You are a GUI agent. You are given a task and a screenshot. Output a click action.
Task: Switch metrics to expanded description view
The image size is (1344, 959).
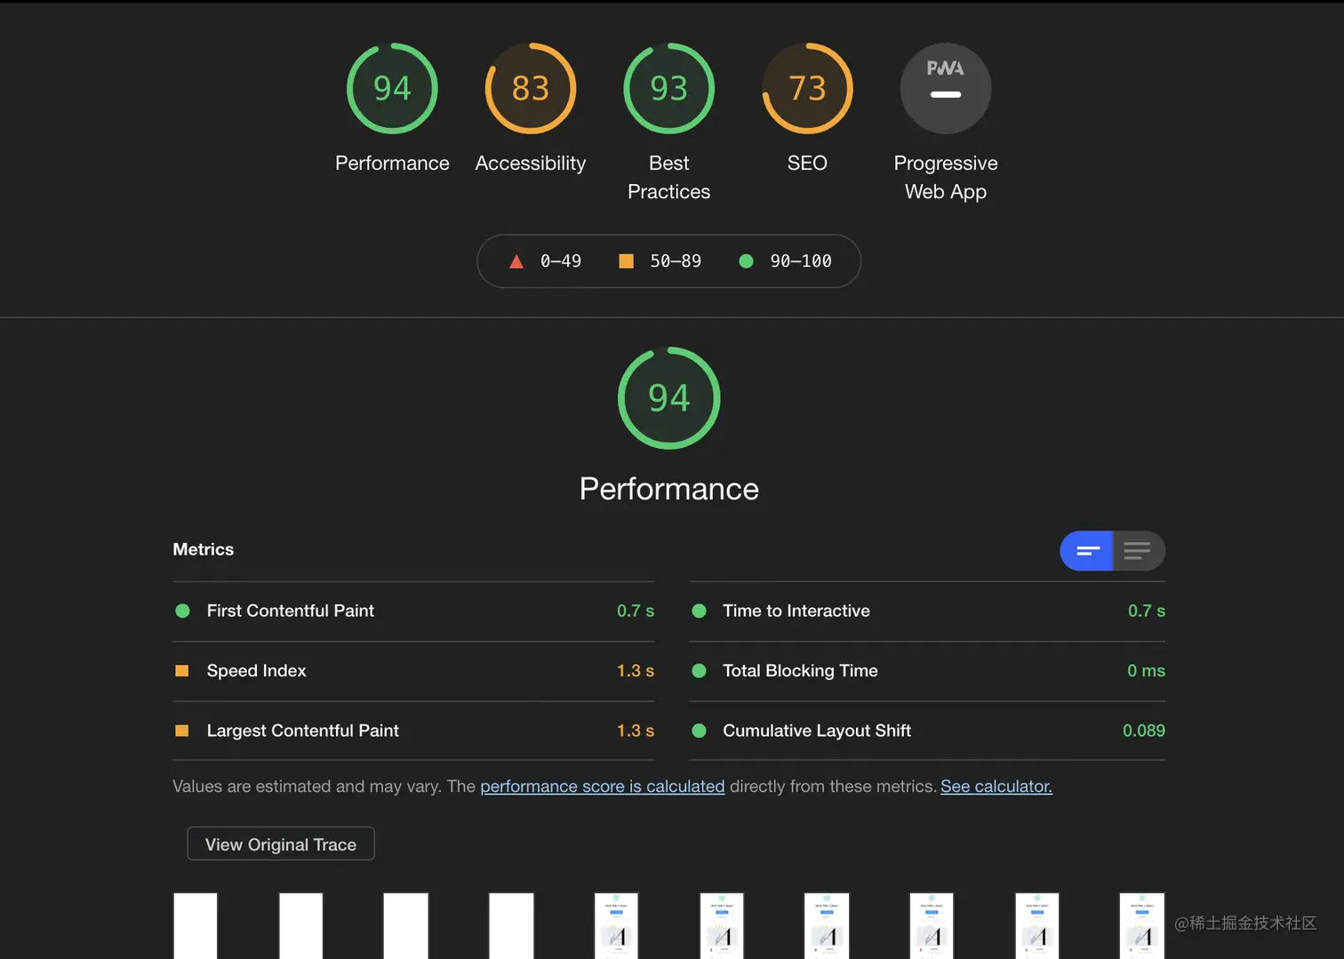point(1139,551)
